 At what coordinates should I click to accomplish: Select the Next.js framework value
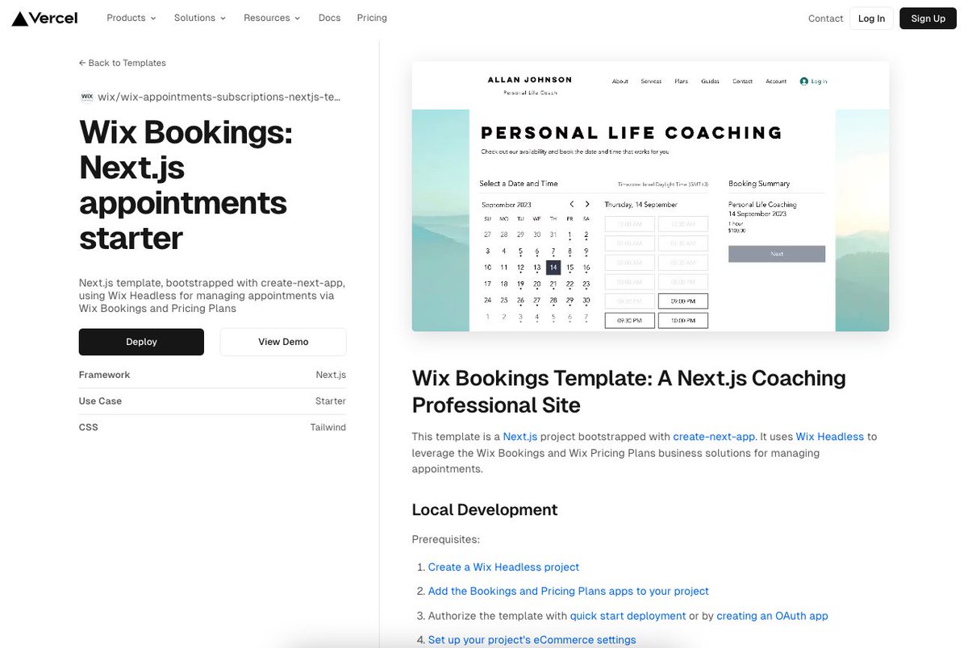[x=331, y=375]
